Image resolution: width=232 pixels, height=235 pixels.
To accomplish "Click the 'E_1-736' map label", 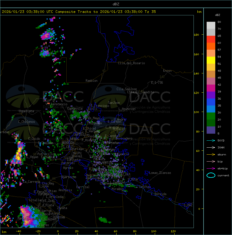I will coord(157,83).
